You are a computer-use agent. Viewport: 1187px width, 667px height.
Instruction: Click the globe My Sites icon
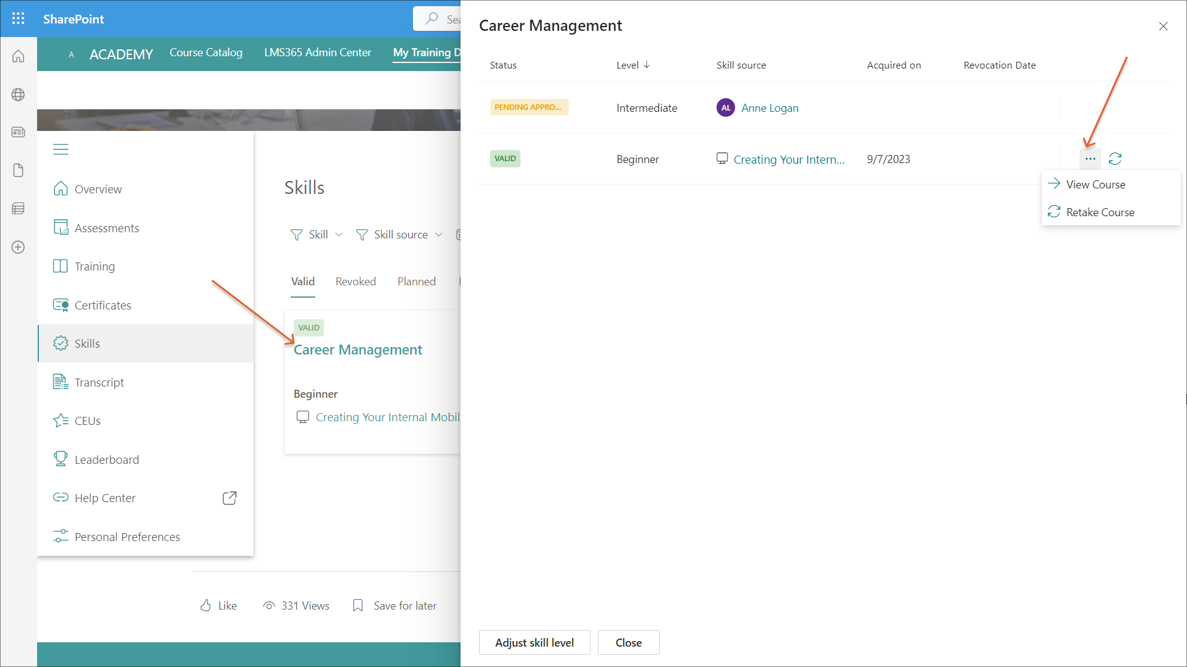point(19,94)
